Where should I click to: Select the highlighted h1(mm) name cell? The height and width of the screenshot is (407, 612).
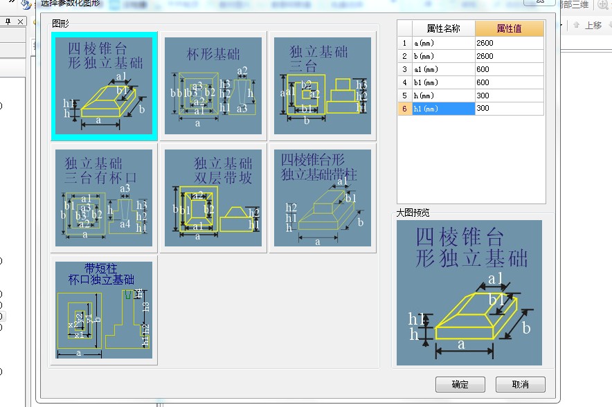(x=443, y=109)
